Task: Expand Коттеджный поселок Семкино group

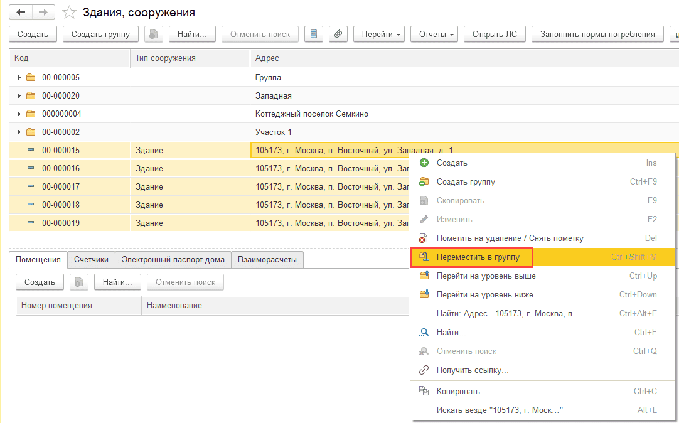Action: click(x=19, y=114)
